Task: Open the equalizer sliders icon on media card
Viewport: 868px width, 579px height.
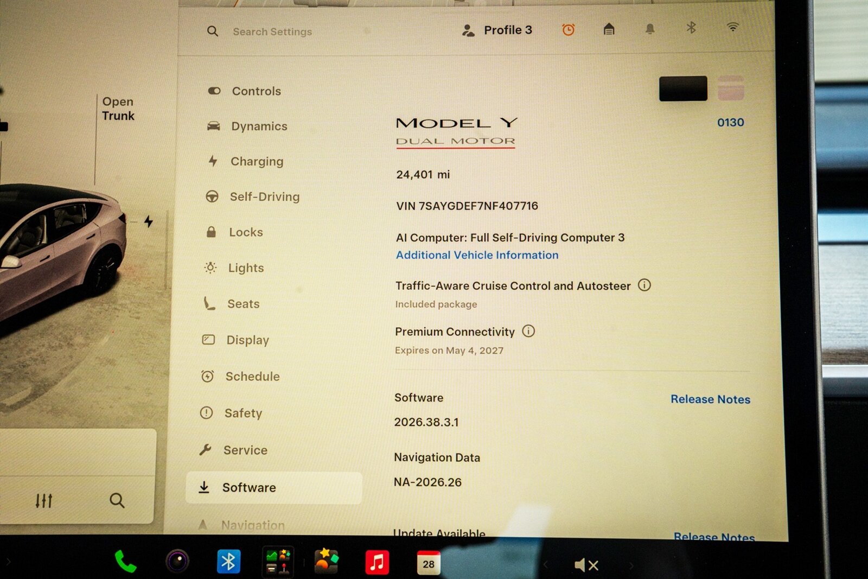Action: pyautogui.click(x=44, y=500)
